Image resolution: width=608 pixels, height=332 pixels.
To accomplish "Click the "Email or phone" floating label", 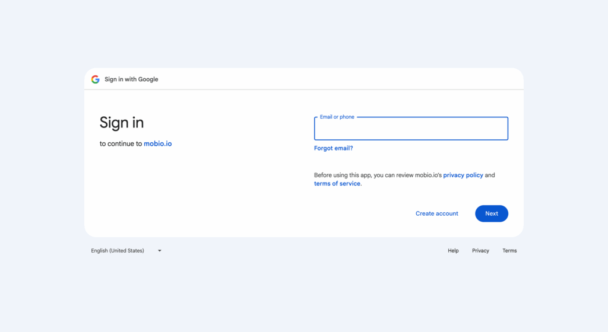I will pos(337,117).
